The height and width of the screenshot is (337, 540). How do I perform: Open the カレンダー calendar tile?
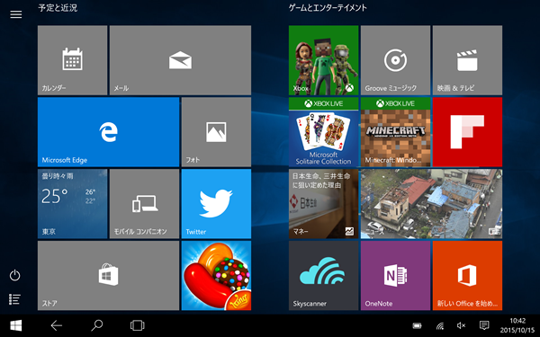coord(72,60)
